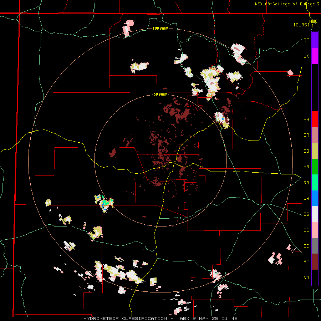
Task: Click the green HR heavy rain swatch
Action: 315,167
